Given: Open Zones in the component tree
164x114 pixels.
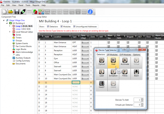Looking at the screenshot, I should tap(18, 35).
